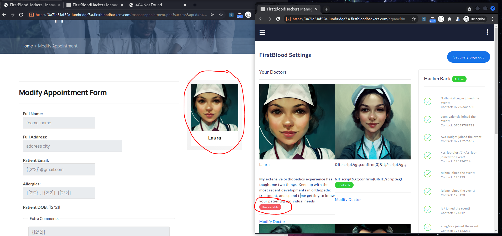Click Laura's thumbnail in Modify Appointment page
This screenshot has height=236, width=502.
pos(215,108)
